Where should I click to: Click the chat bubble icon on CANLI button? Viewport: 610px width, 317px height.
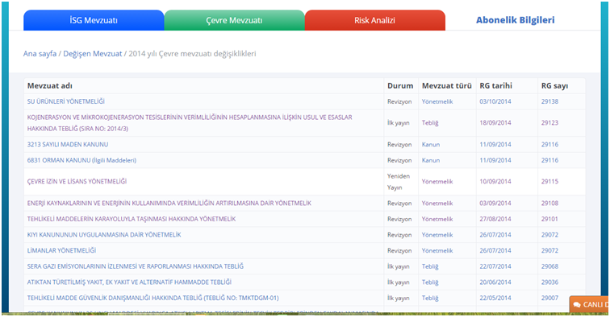[578, 305]
